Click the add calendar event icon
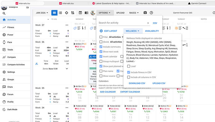 pos(80,13)
